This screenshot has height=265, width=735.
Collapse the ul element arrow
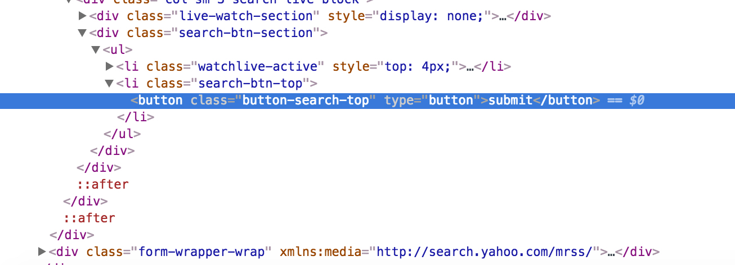click(96, 50)
